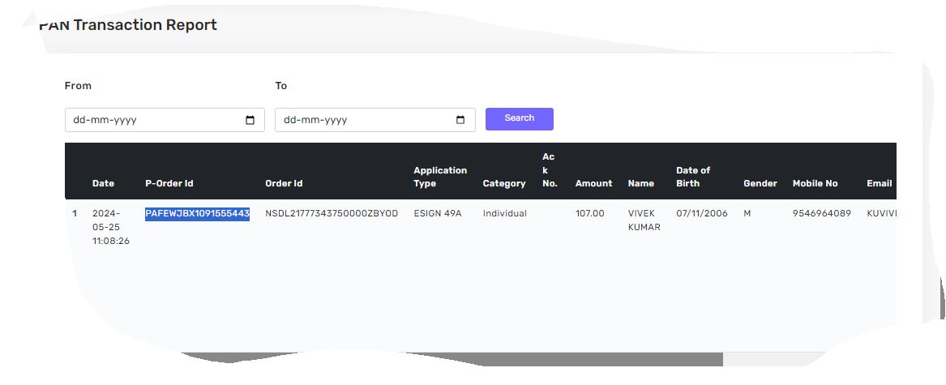Click the name VIVEK KUMAR in the row
This screenshot has height=385, width=946.
(x=644, y=220)
